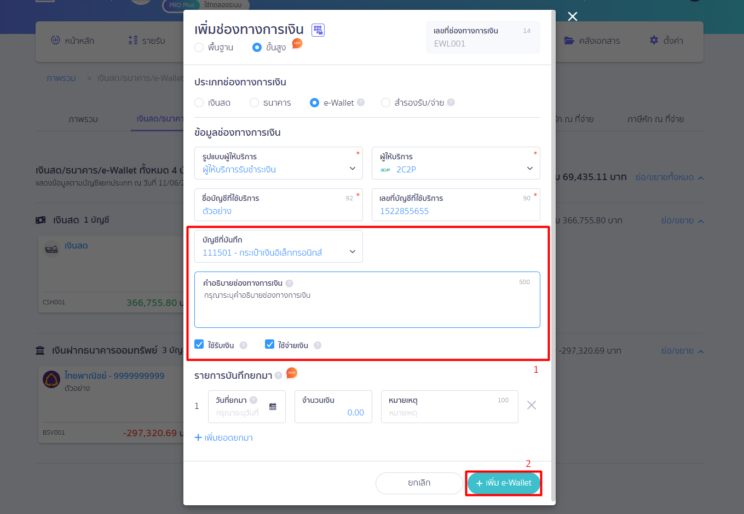The image size is (744, 514).
Task: Open the รูปแบบผู้ให้บริการ dropdown
Action: point(279,163)
